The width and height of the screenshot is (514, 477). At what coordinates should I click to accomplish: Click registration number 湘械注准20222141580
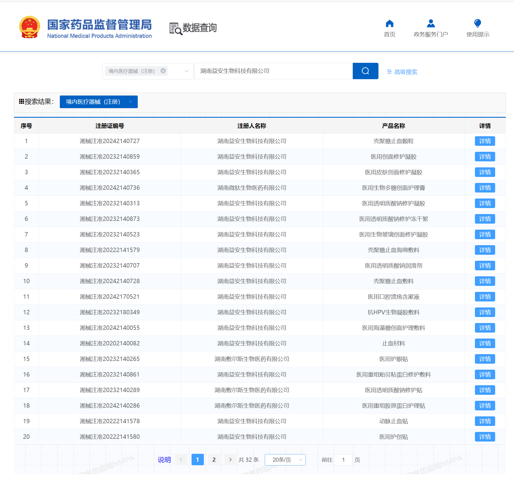pos(110,437)
